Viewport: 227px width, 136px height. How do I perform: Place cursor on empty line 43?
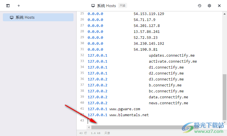tap(155, 121)
